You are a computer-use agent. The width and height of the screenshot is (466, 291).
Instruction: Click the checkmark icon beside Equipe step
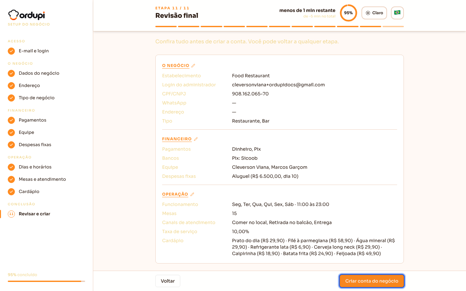tap(11, 133)
